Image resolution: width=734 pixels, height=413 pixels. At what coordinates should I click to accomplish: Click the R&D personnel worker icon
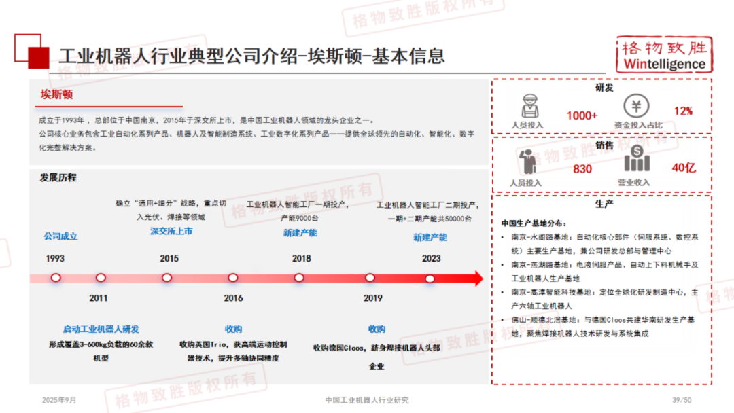coord(530,106)
